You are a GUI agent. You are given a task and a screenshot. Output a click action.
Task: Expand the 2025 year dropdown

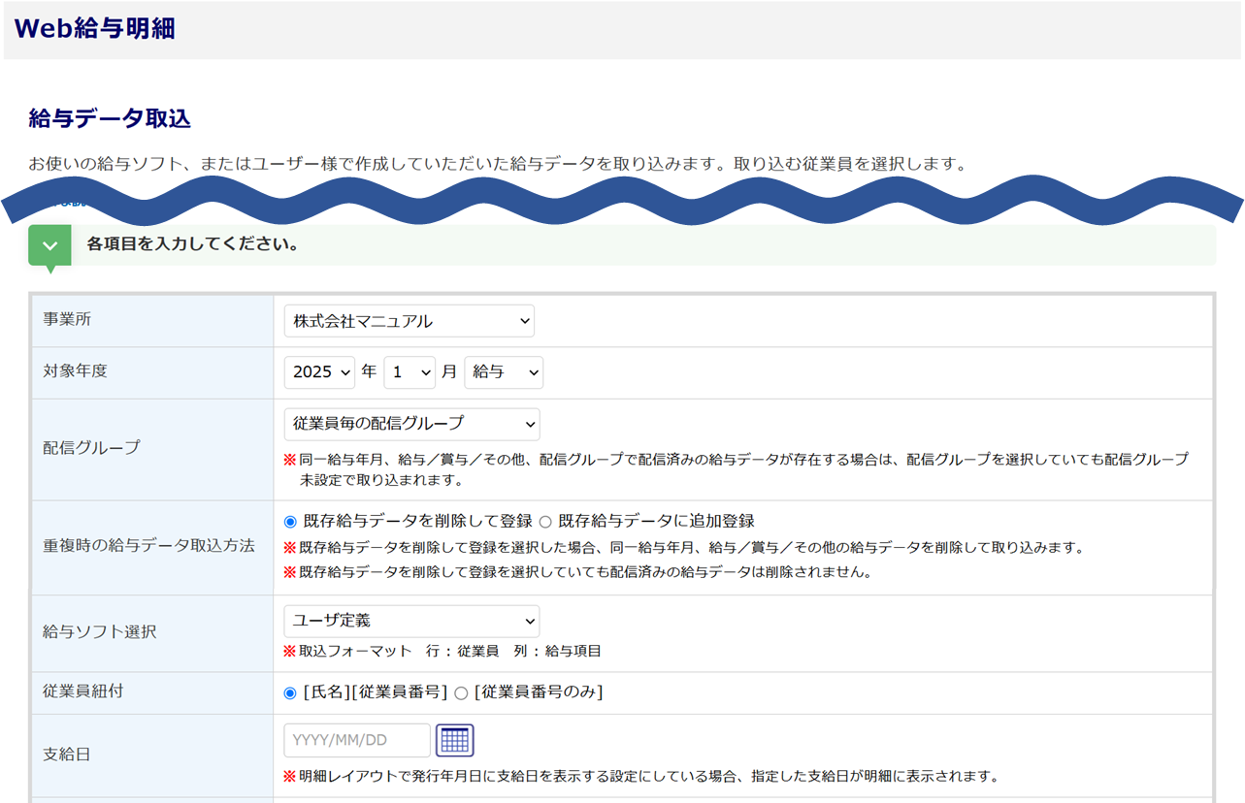tap(319, 372)
